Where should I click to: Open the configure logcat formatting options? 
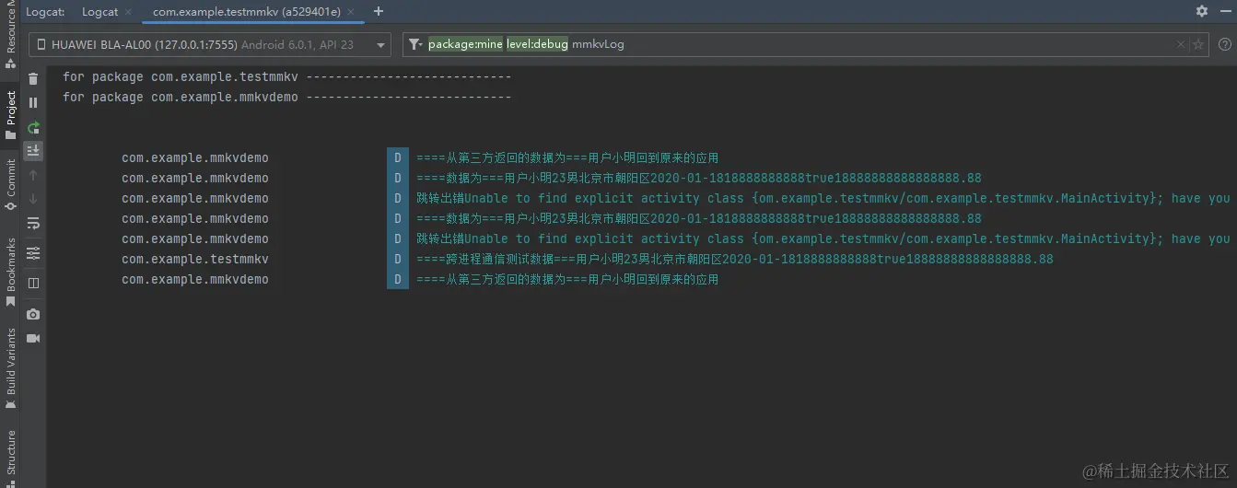tap(33, 252)
